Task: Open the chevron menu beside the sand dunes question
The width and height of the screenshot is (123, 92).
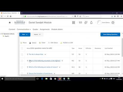Action: pyautogui.click(x=54, y=74)
